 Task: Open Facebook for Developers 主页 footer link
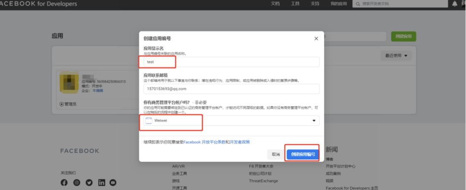tap(352, 187)
